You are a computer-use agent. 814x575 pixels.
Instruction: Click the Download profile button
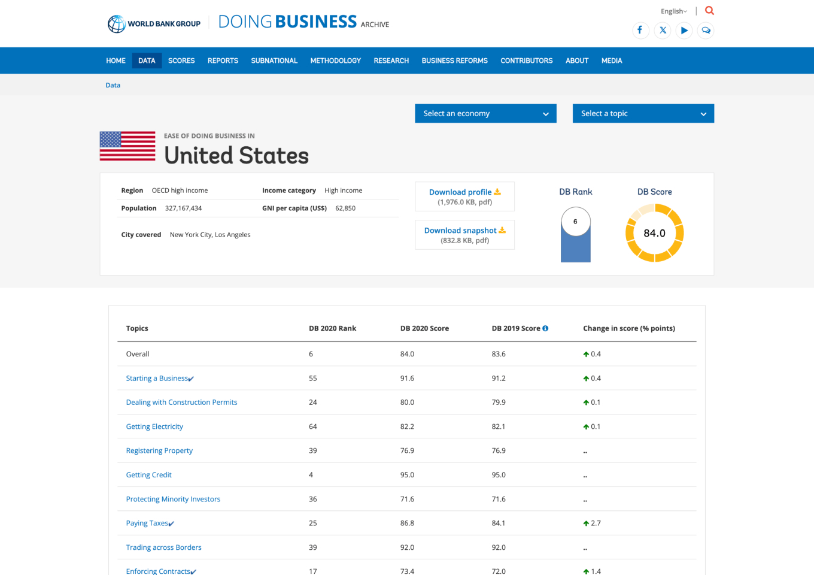[x=465, y=196]
